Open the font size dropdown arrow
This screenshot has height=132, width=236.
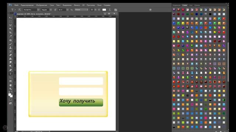(67, 10)
